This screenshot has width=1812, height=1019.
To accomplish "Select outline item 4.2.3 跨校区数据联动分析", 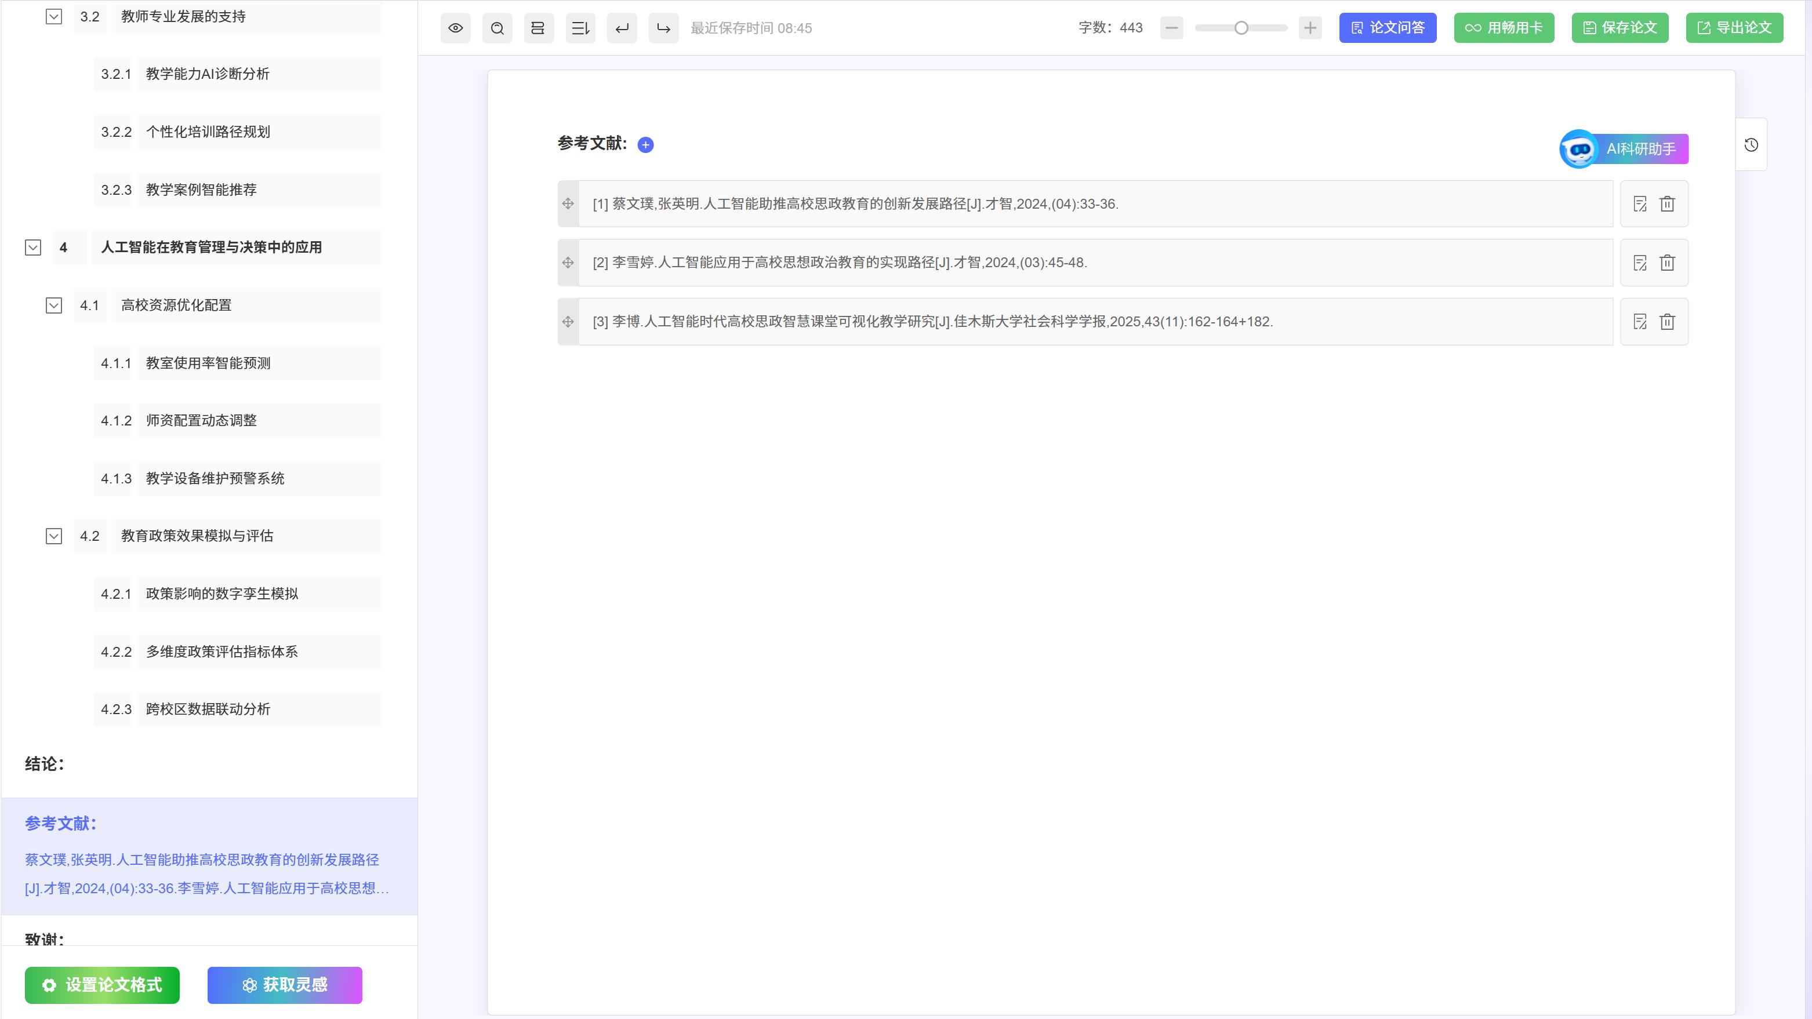I will click(208, 709).
